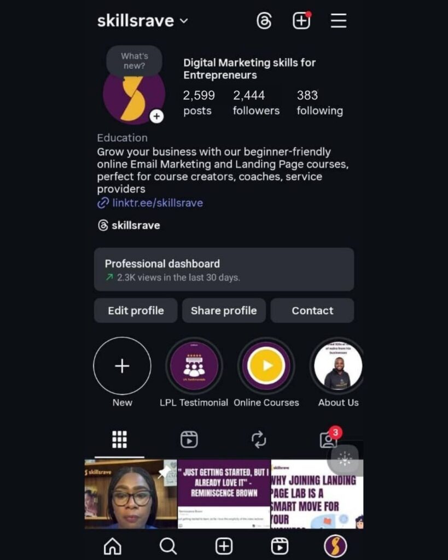Add a New story highlight
The width and height of the screenshot is (448, 560).
(x=122, y=366)
